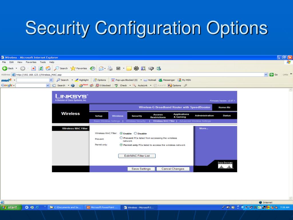Open Advanced Wireless Settings sub-tab

click(x=195, y=121)
